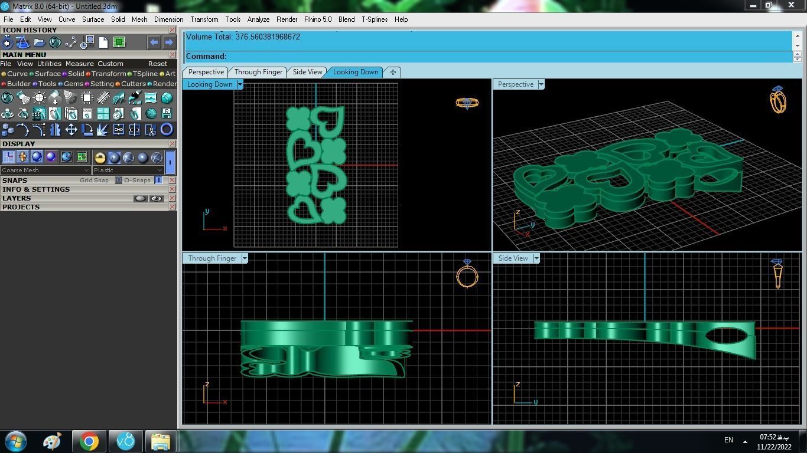Click Measure in the Main Menu panel

tap(80, 64)
